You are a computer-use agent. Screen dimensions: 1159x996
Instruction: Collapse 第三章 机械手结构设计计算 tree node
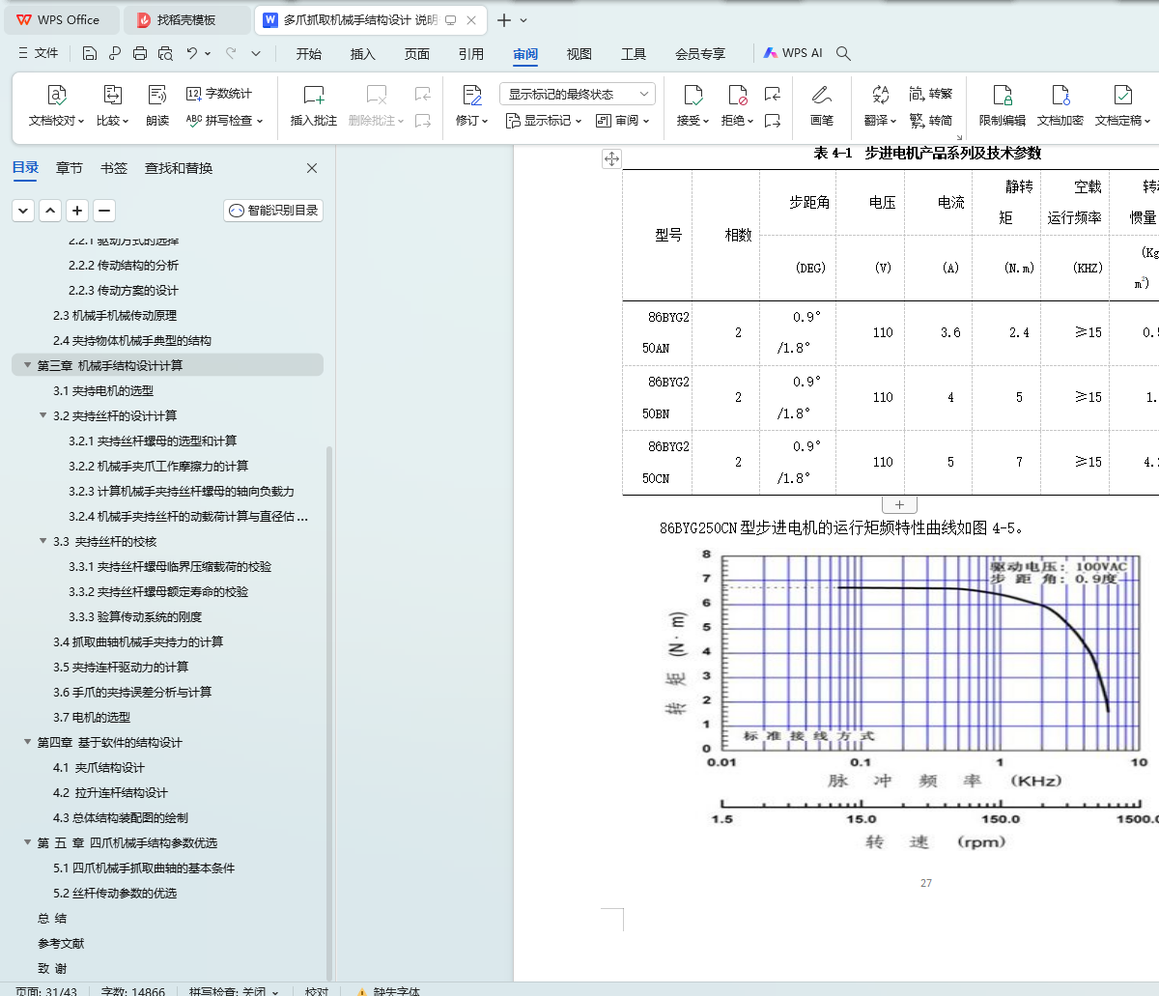click(x=27, y=365)
